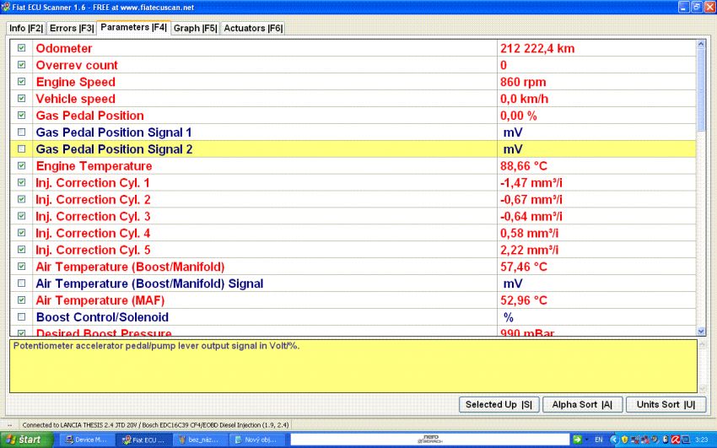The image size is (717, 448).
Task: Uncheck the Overrev count checkbox
Action: pyautogui.click(x=21, y=64)
